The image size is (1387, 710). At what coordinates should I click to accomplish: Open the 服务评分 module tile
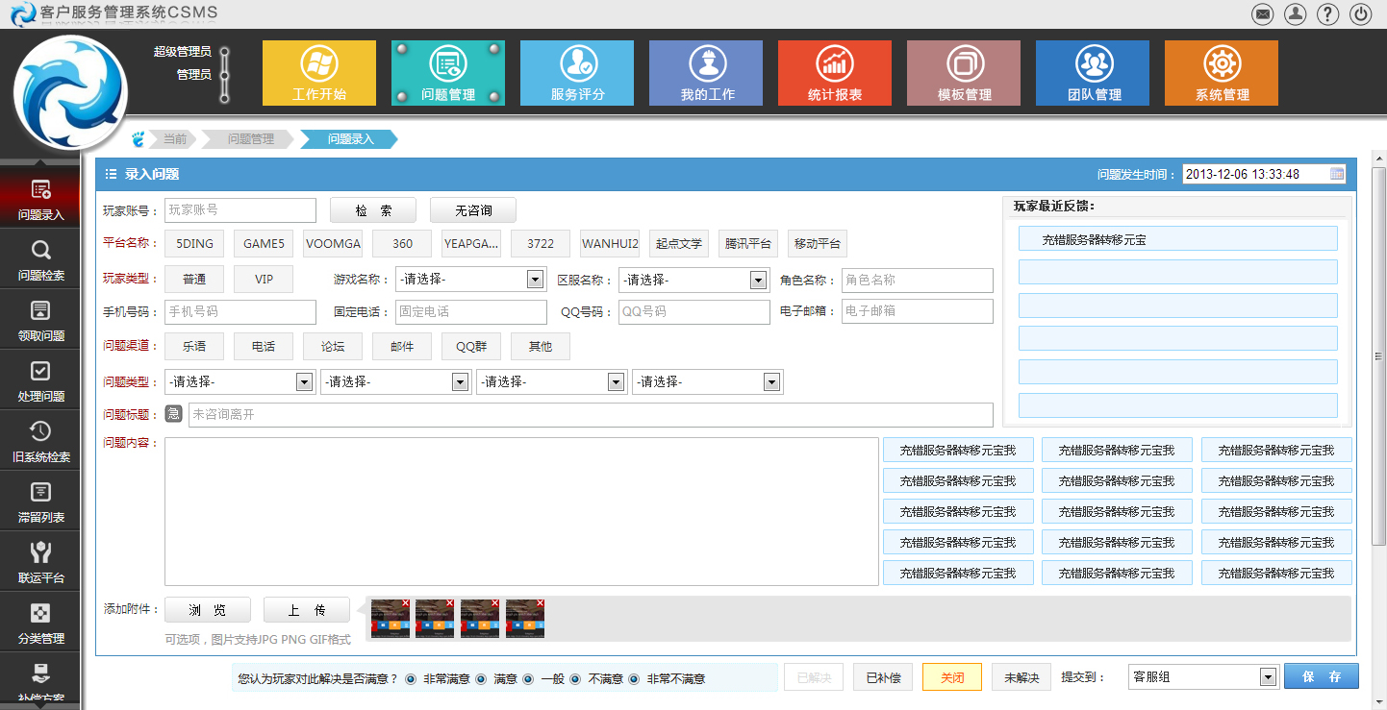(x=577, y=73)
